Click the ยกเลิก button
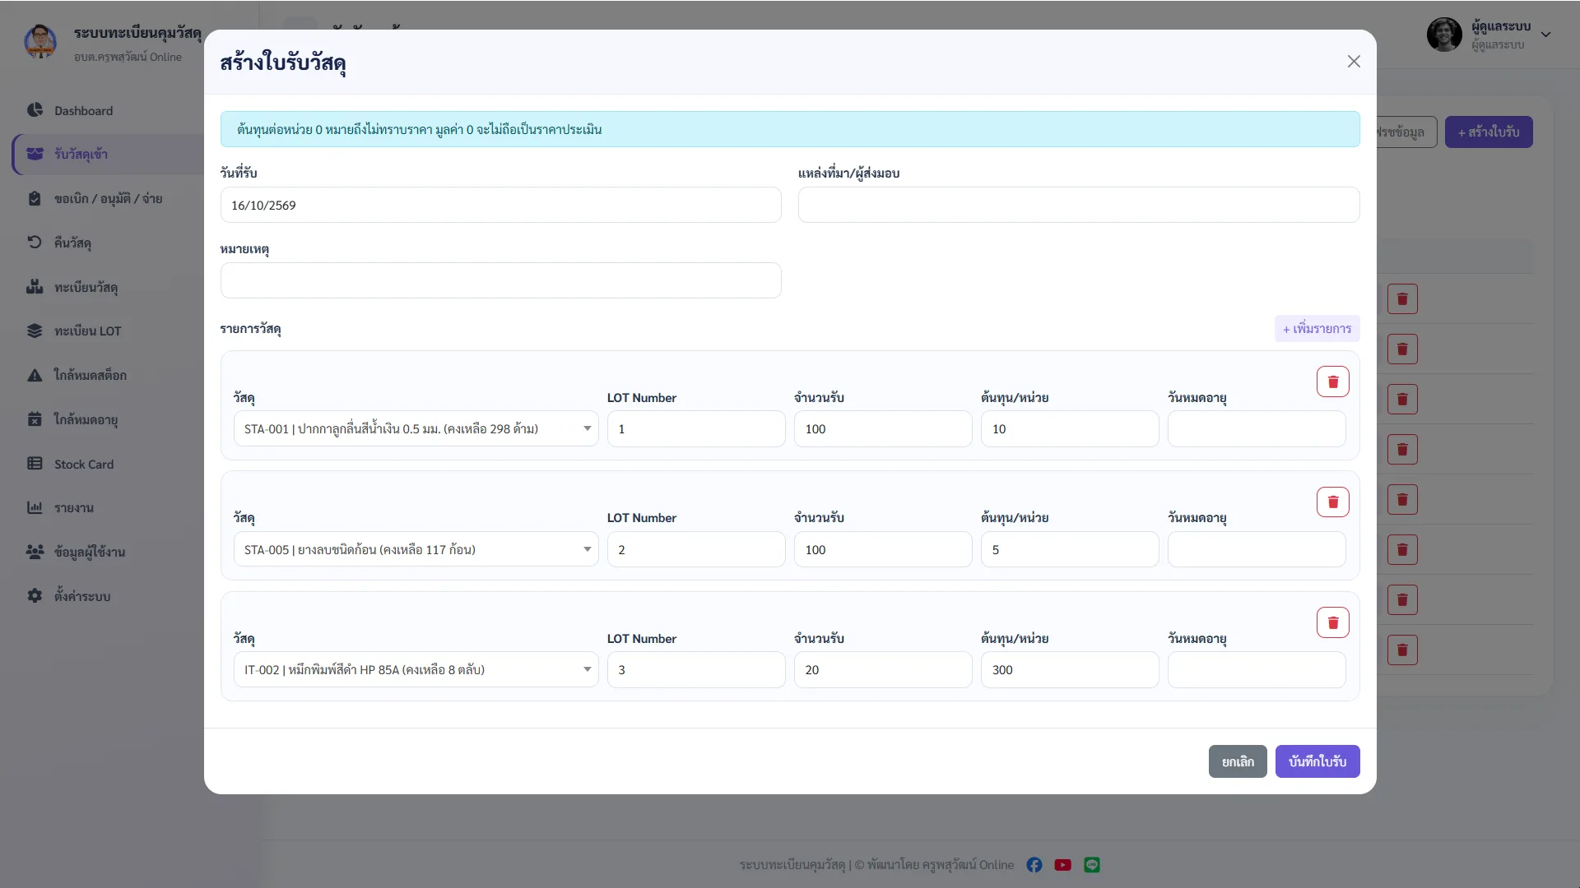The image size is (1580, 888). 1238,761
